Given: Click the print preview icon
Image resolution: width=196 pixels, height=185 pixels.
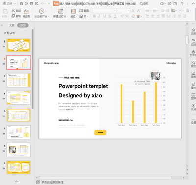Looking at the screenshot, I should tap(37, 3).
